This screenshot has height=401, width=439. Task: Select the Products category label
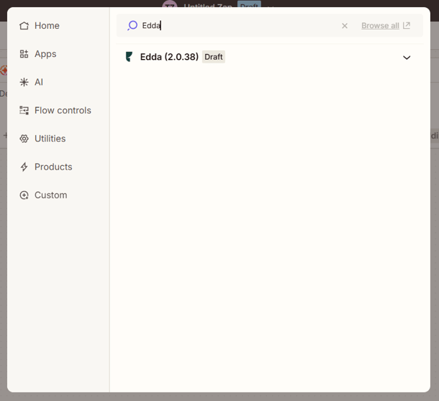point(53,167)
